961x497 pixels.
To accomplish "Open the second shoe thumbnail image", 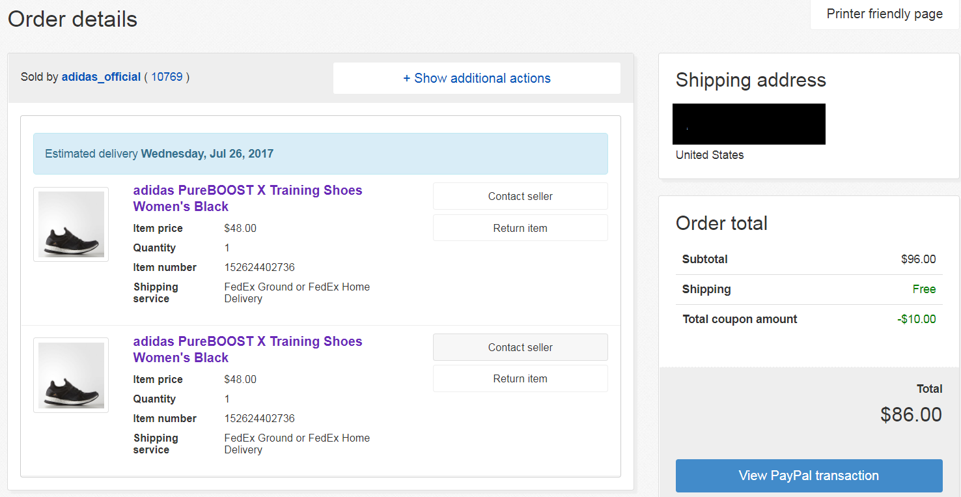I will [71, 375].
